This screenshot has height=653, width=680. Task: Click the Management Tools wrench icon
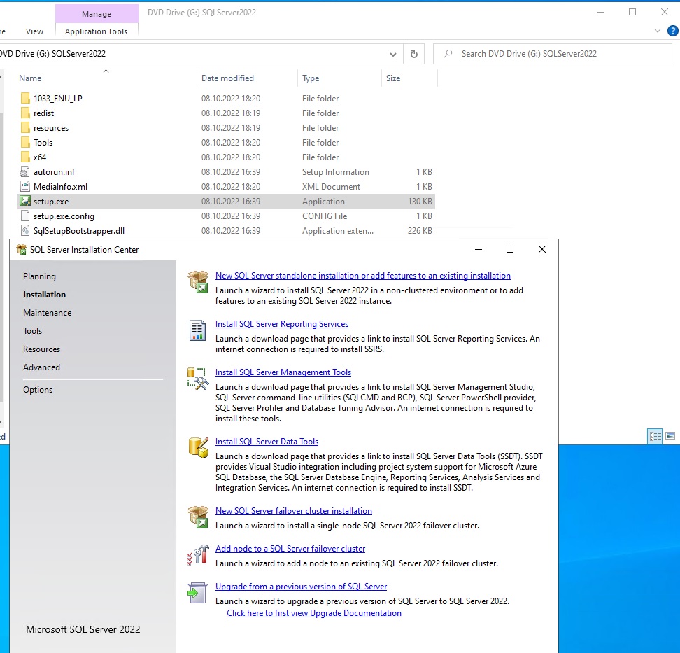[198, 379]
